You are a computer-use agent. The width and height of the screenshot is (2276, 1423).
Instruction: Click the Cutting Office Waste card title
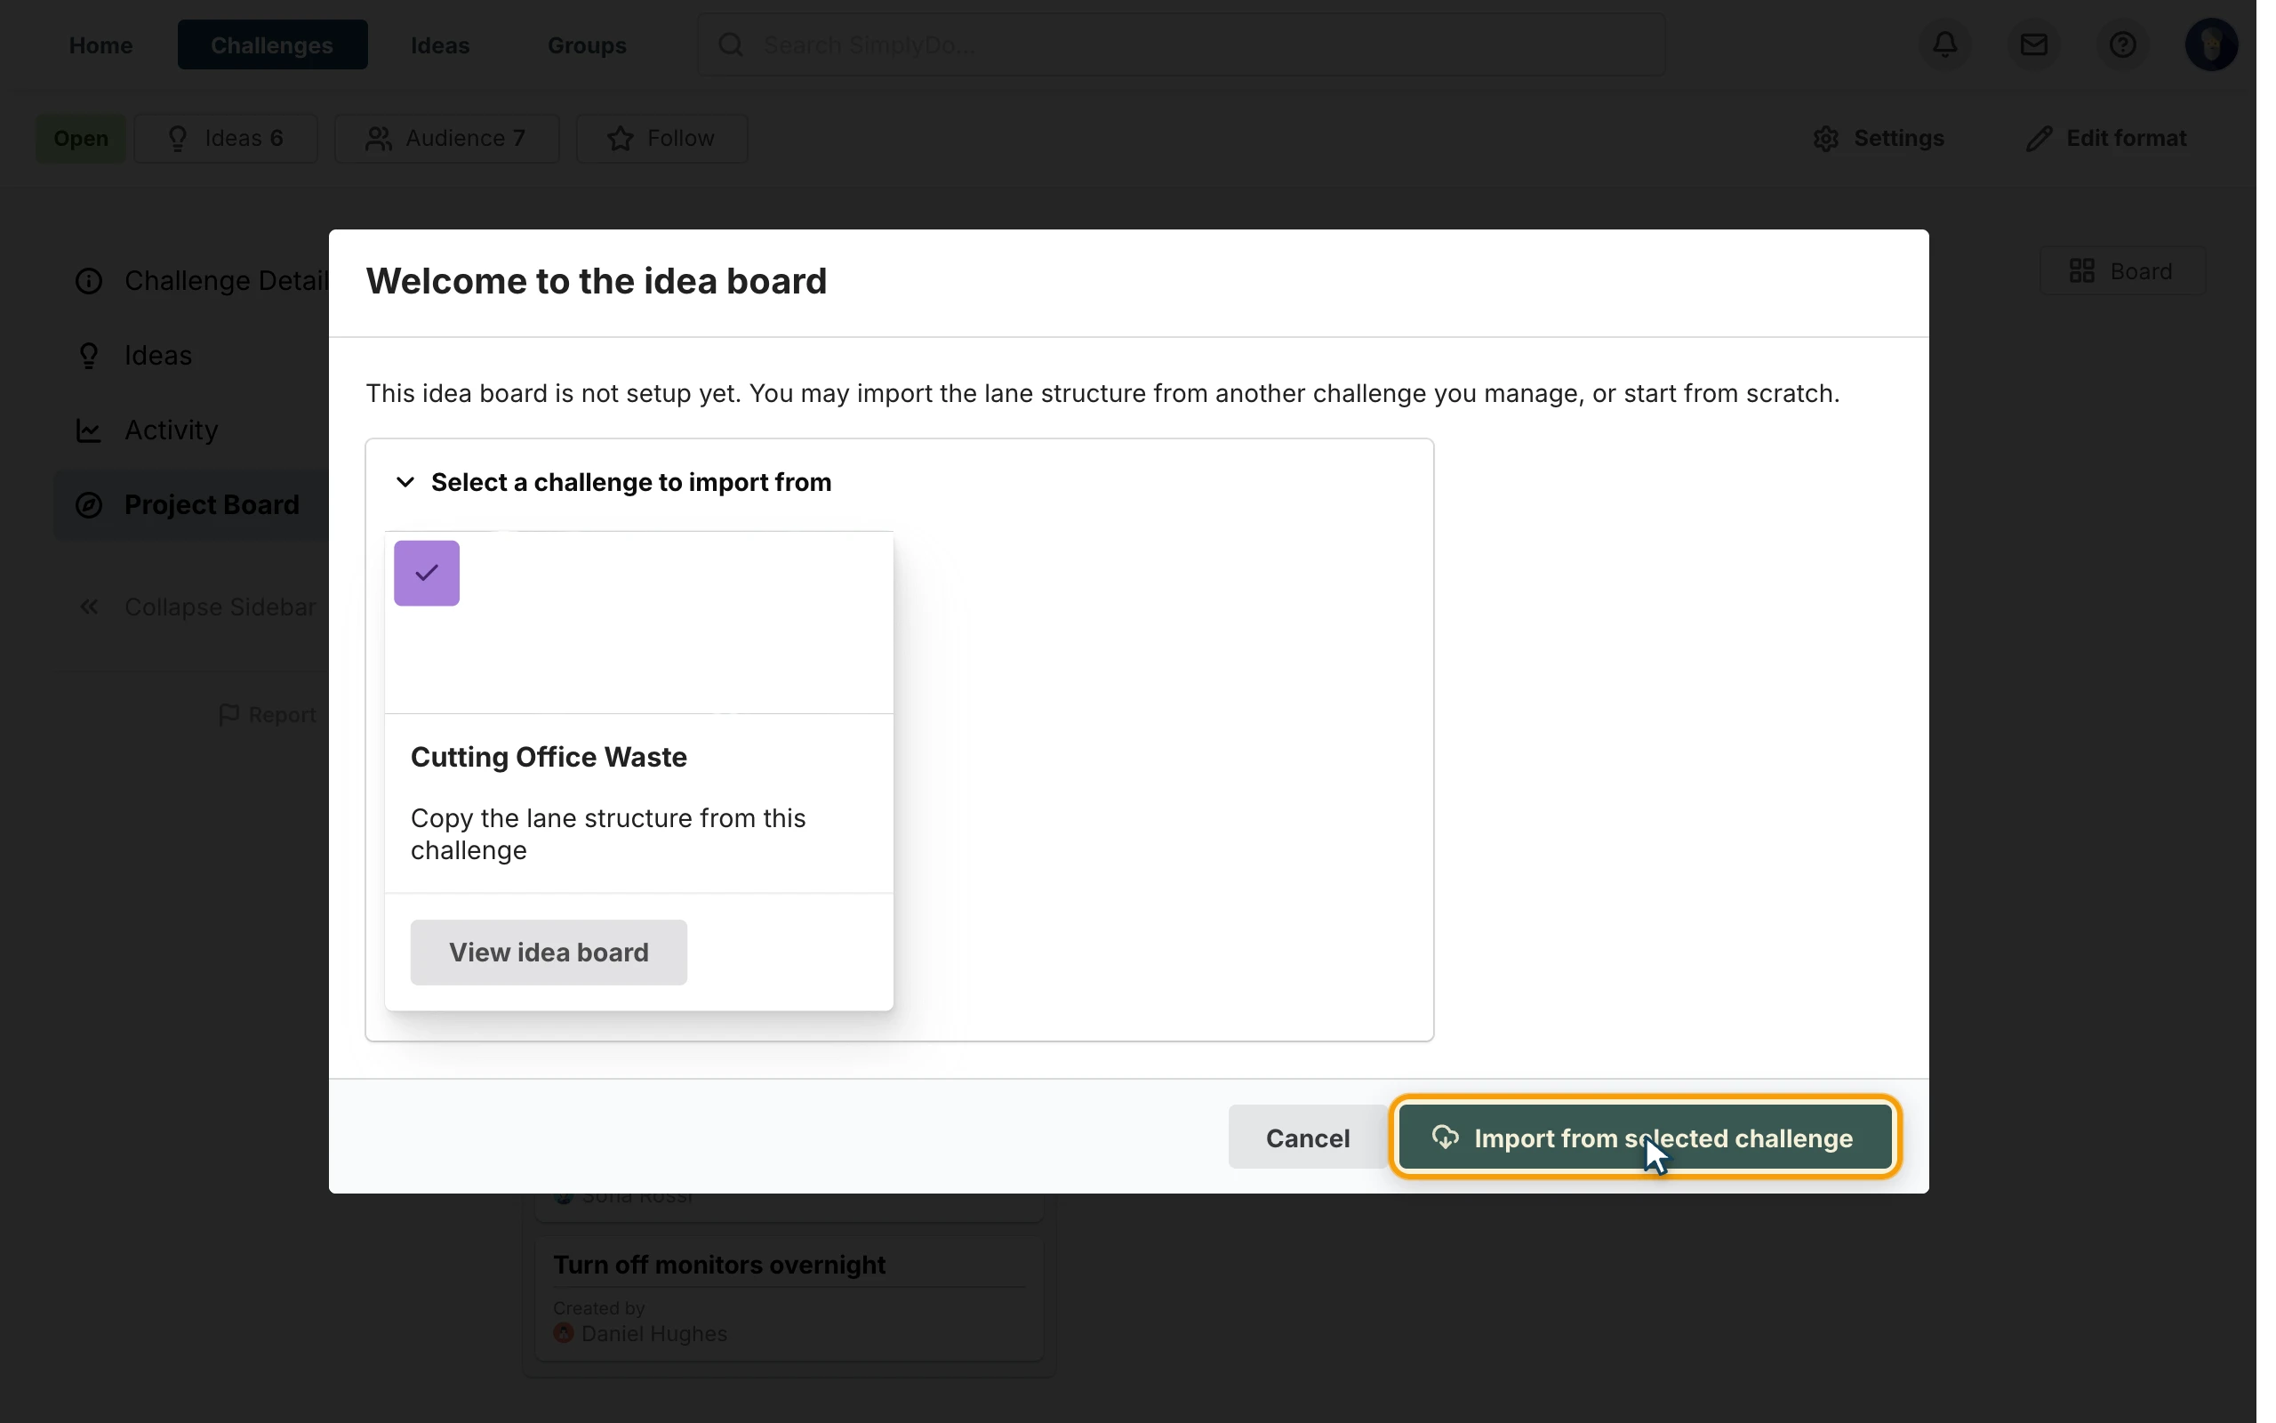coord(549,757)
